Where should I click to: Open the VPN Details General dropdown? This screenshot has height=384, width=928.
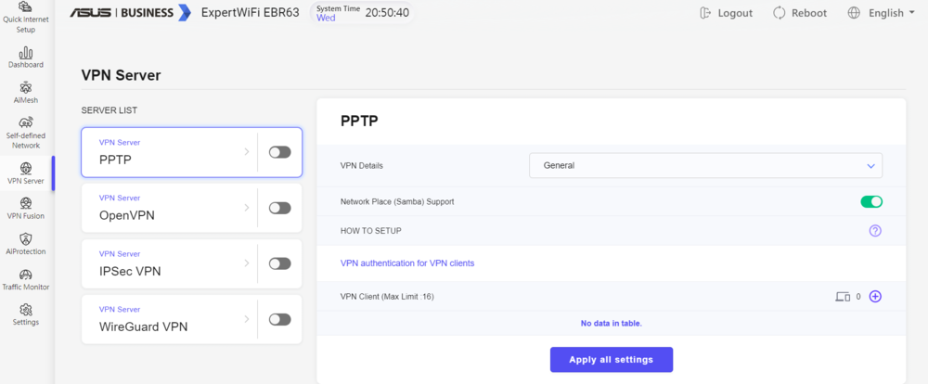tap(705, 166)
